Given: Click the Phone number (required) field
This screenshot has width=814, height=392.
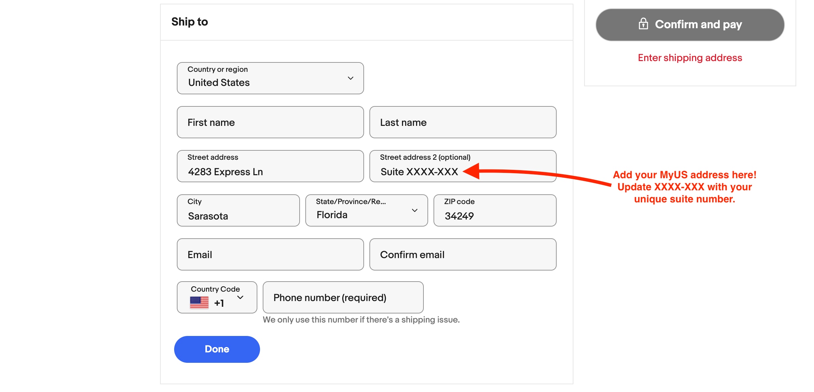Looking at the screenshot, I should pos(343,297).
